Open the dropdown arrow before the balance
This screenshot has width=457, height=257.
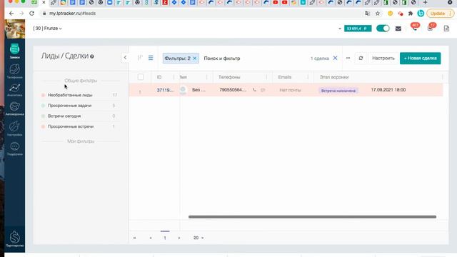click(340, 29)
